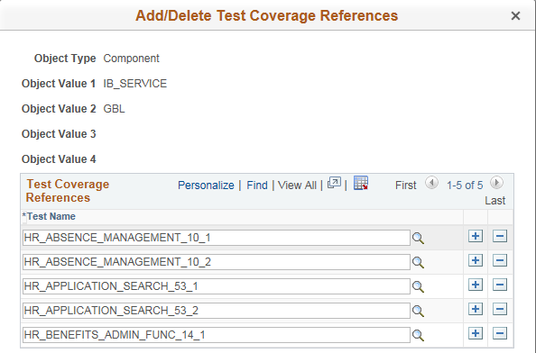Add row after HR_BENEFITS_ADMIN_FUNC_14_1
The height and width of the screenshot is (353, 536).
click(x=476, y=333)
